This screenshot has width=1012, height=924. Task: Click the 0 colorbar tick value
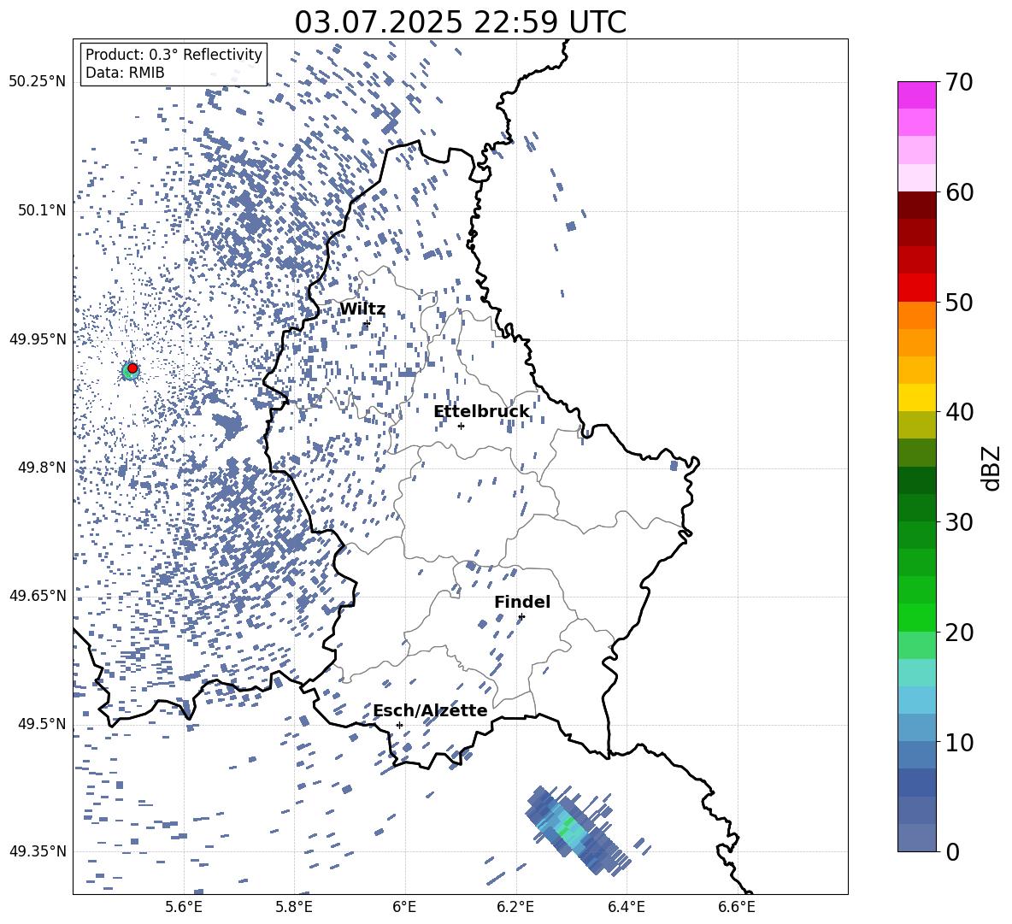click(x=952, y=851)
